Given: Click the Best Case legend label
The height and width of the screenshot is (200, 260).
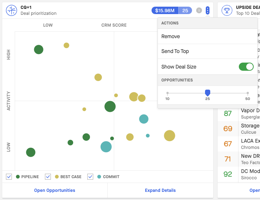Looking at the screenshot, I should [71, 177].
